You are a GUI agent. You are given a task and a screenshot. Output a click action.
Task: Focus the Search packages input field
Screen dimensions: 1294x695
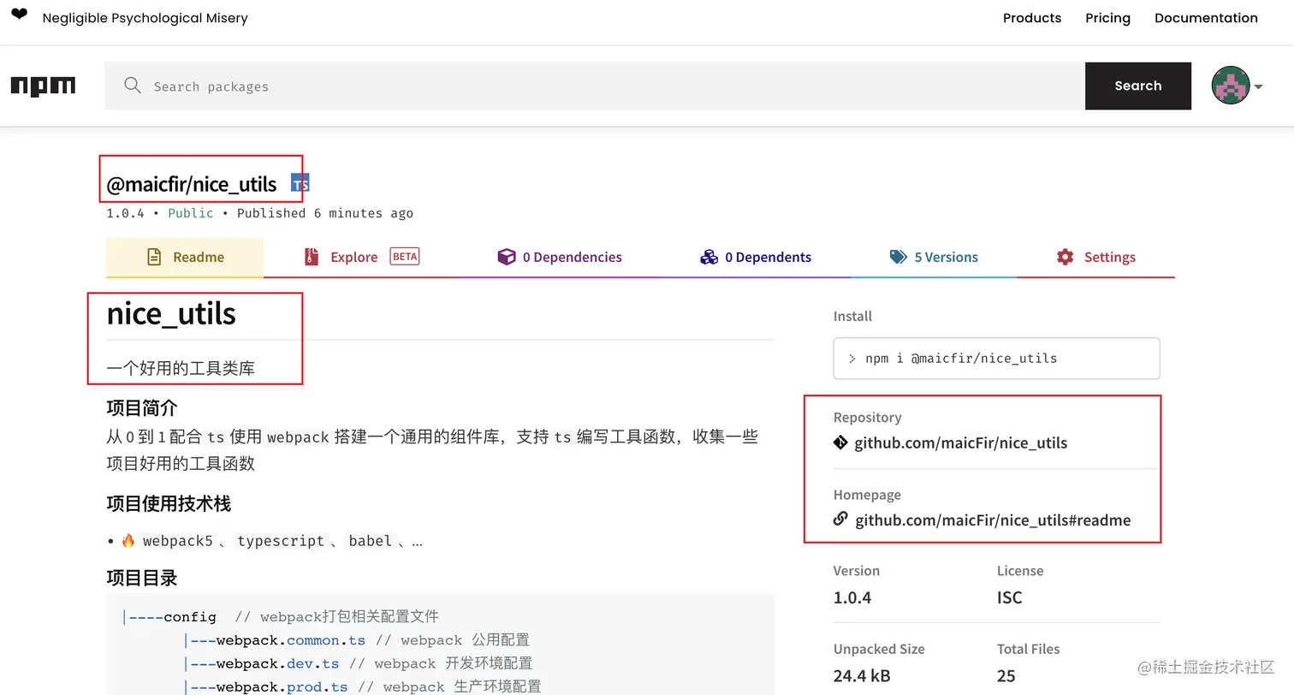pos(595,86)
